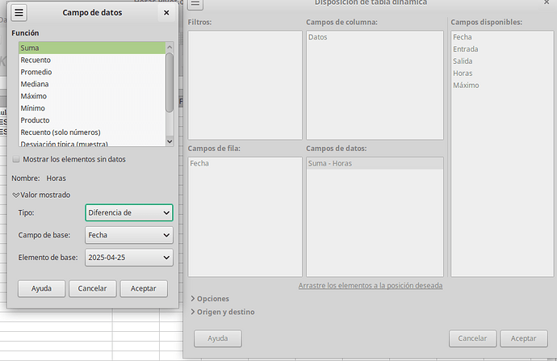Screen dimensions: 557x361
Task: Click the Función list scrollbar thumb
Action: click(170, 82)
